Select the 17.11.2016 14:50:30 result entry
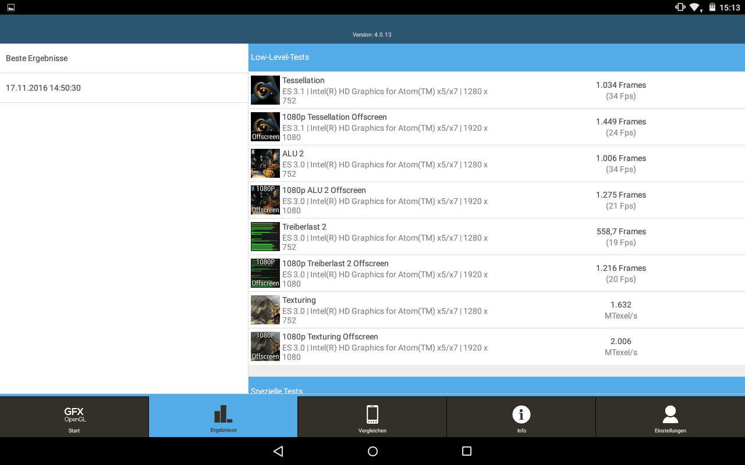This screenshot has width=745, height=465. (x=124, y=88)
